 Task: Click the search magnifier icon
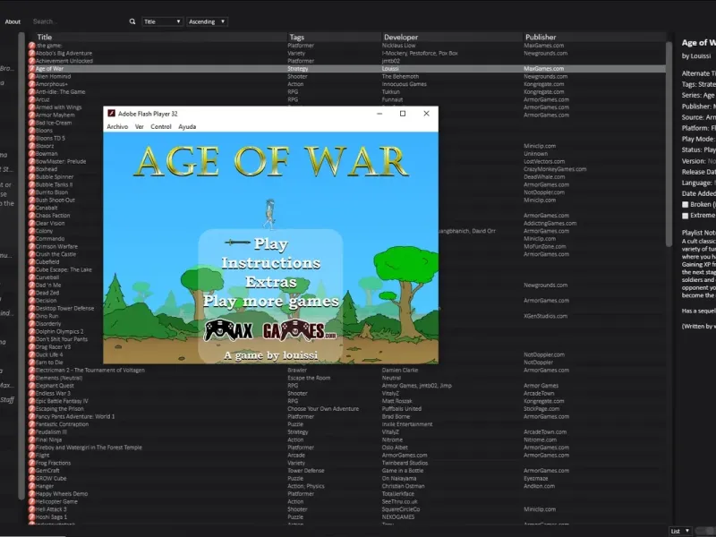[x=132, y=21]
